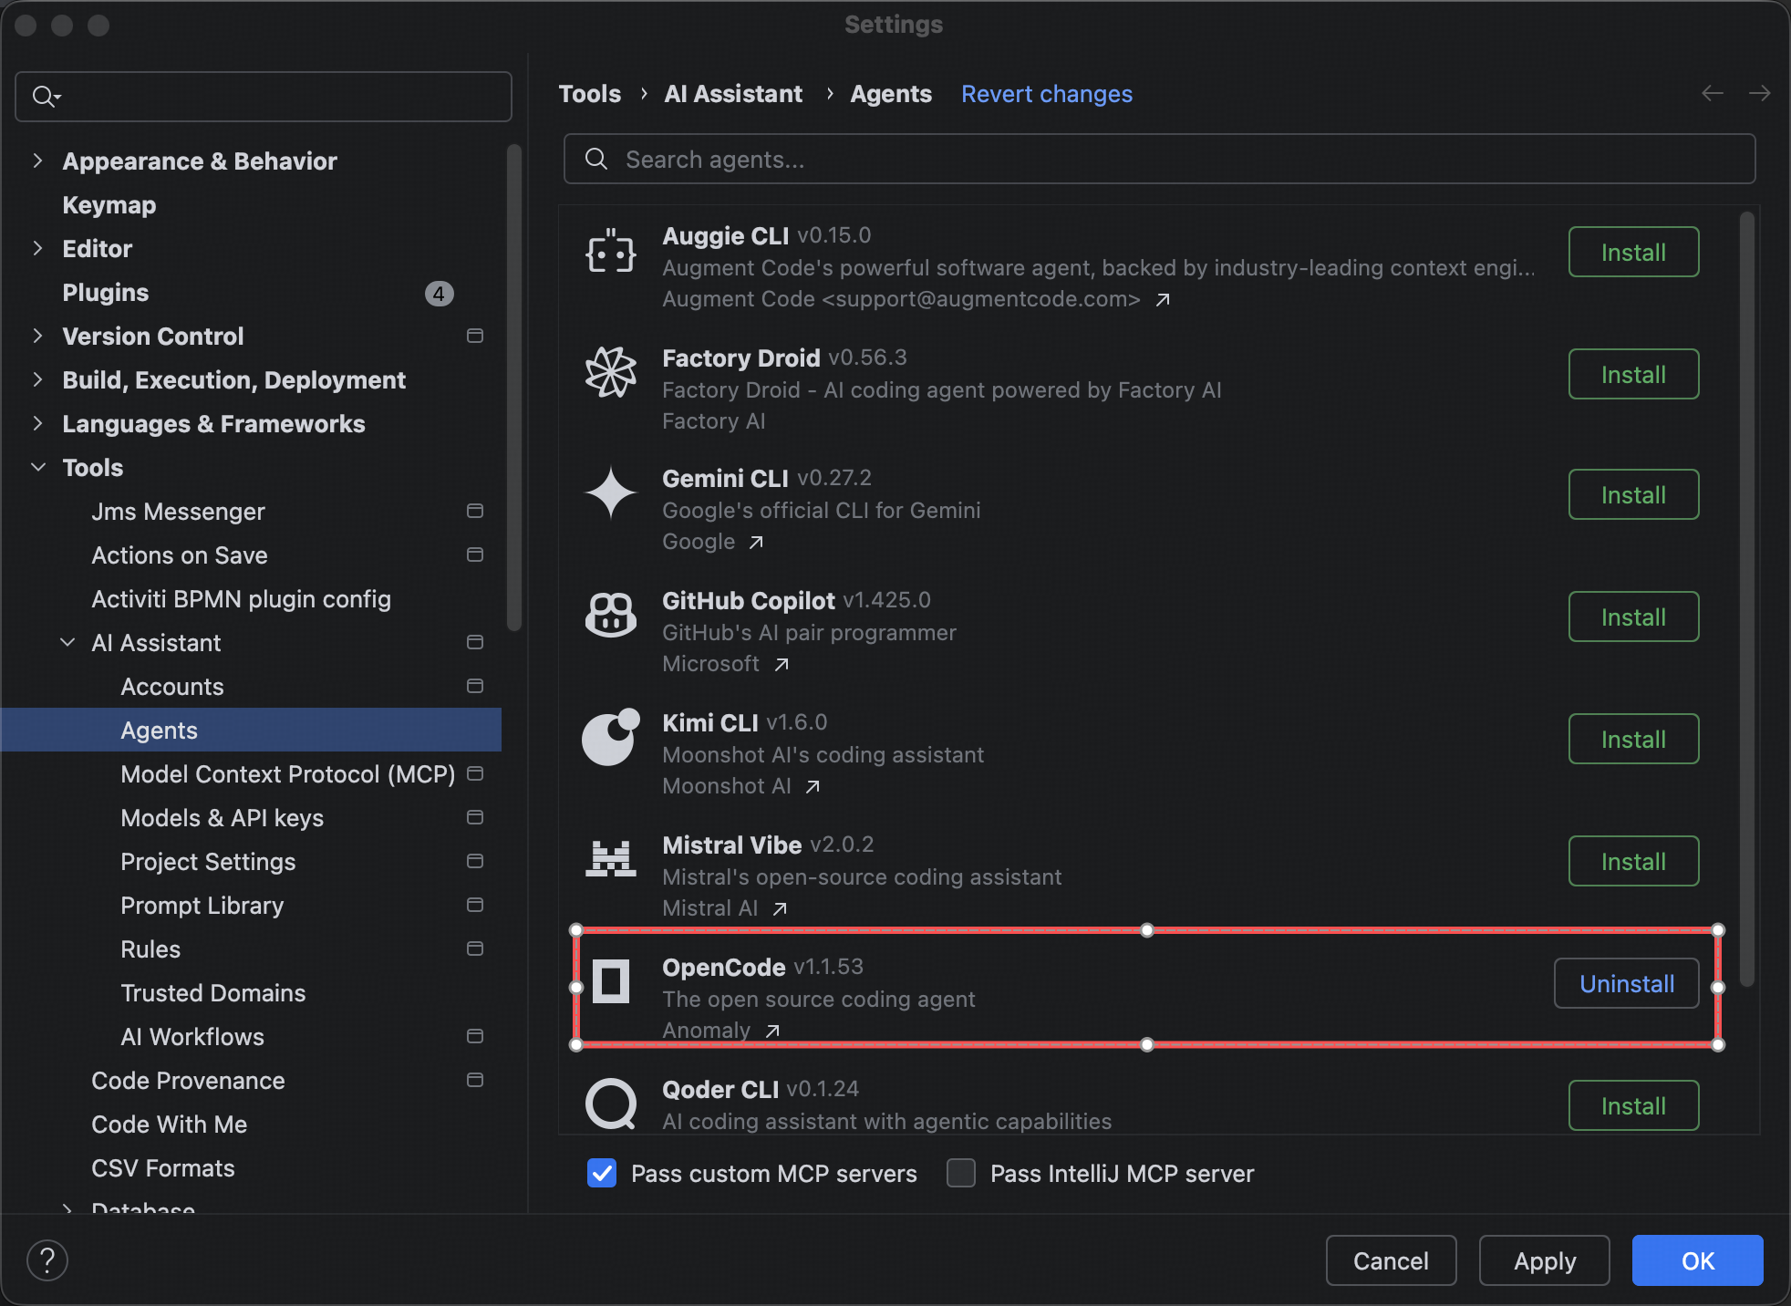This screenshot has height=1306, width=1791.
Task: Collapse the Tools tree section
Action: tap(38, 467)
